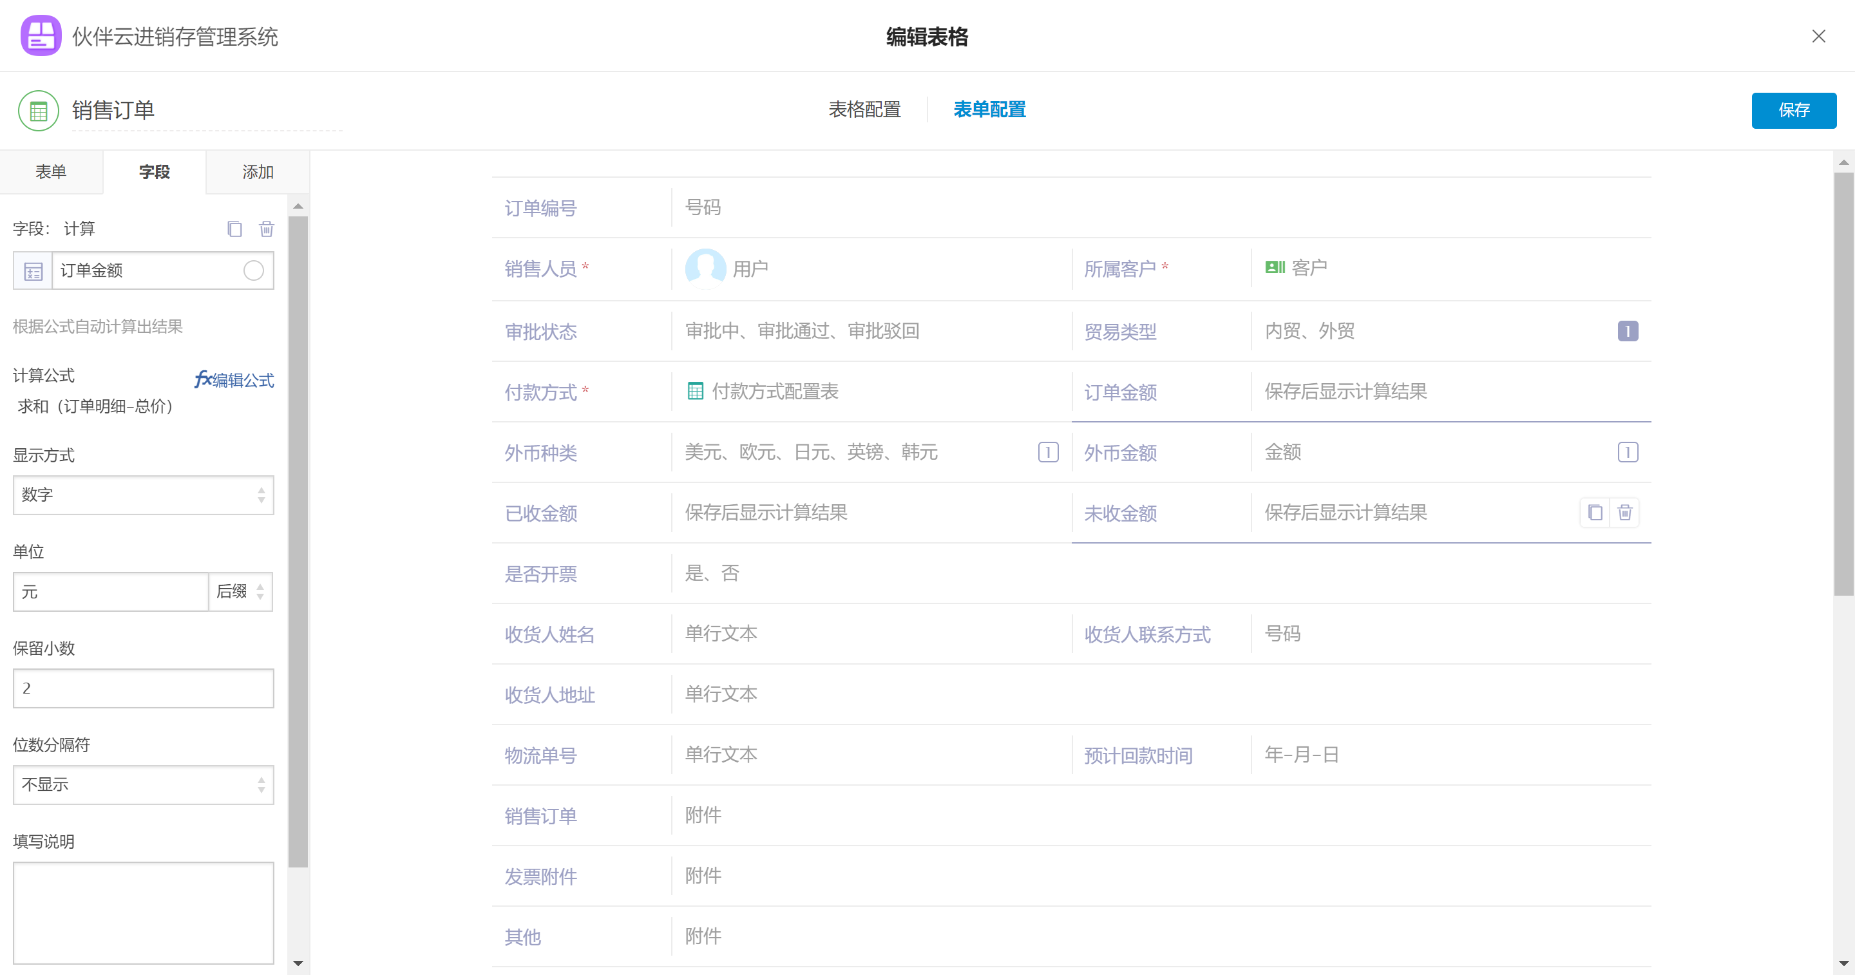Switch to the 表单 tab in the left panel
Image resolution: width=1855 pixels, height=975 pixels.
pos(51,172)
